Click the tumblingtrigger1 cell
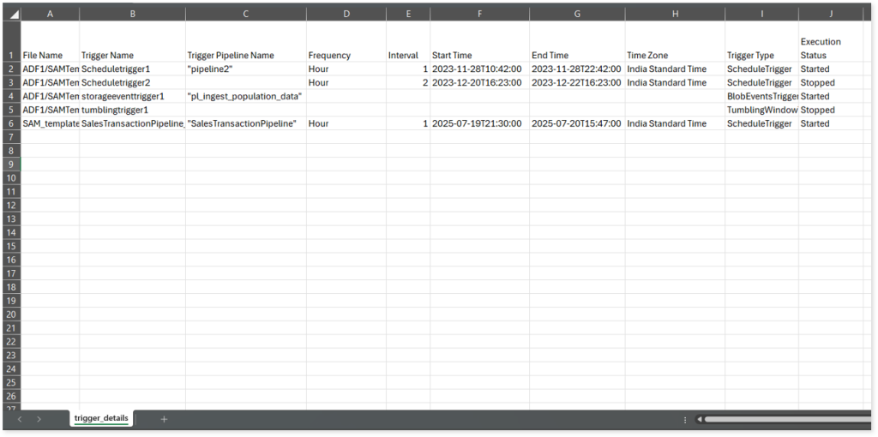 (x=132, y=110)
